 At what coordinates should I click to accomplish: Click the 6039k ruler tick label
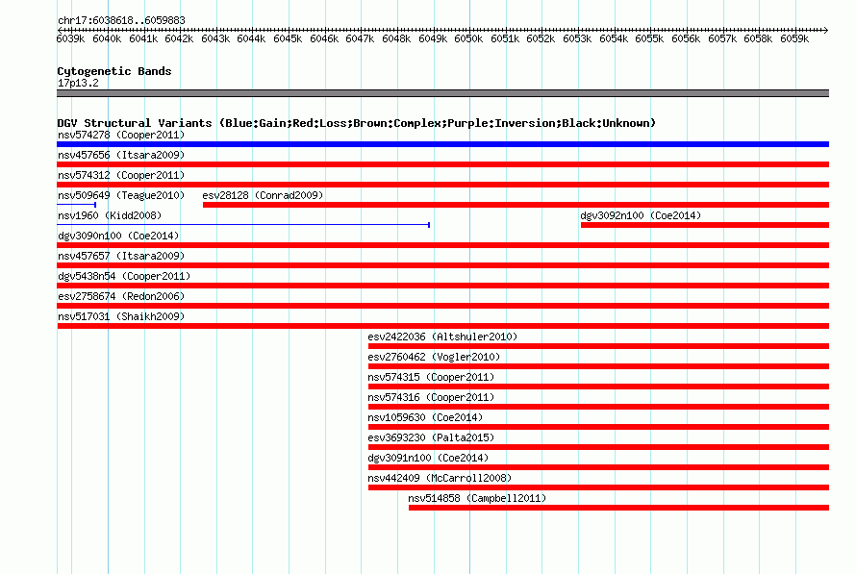tap(70, 38)
